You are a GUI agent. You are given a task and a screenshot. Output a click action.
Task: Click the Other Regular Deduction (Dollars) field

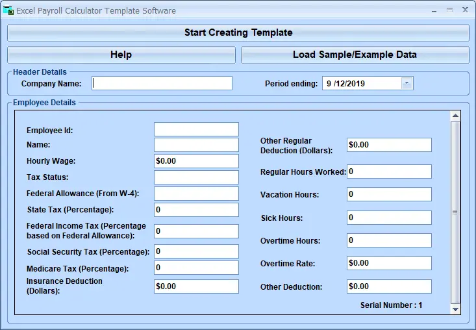pos(389,145)
